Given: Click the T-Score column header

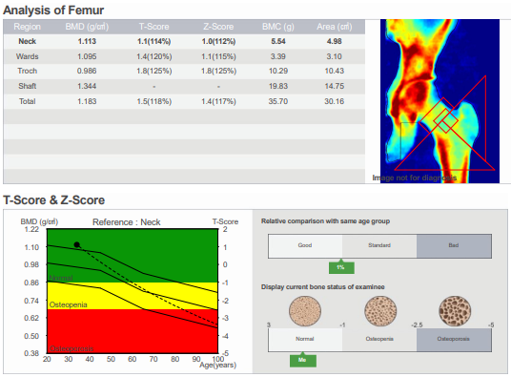Looking at the screenshot, I should tap(154, 27).
